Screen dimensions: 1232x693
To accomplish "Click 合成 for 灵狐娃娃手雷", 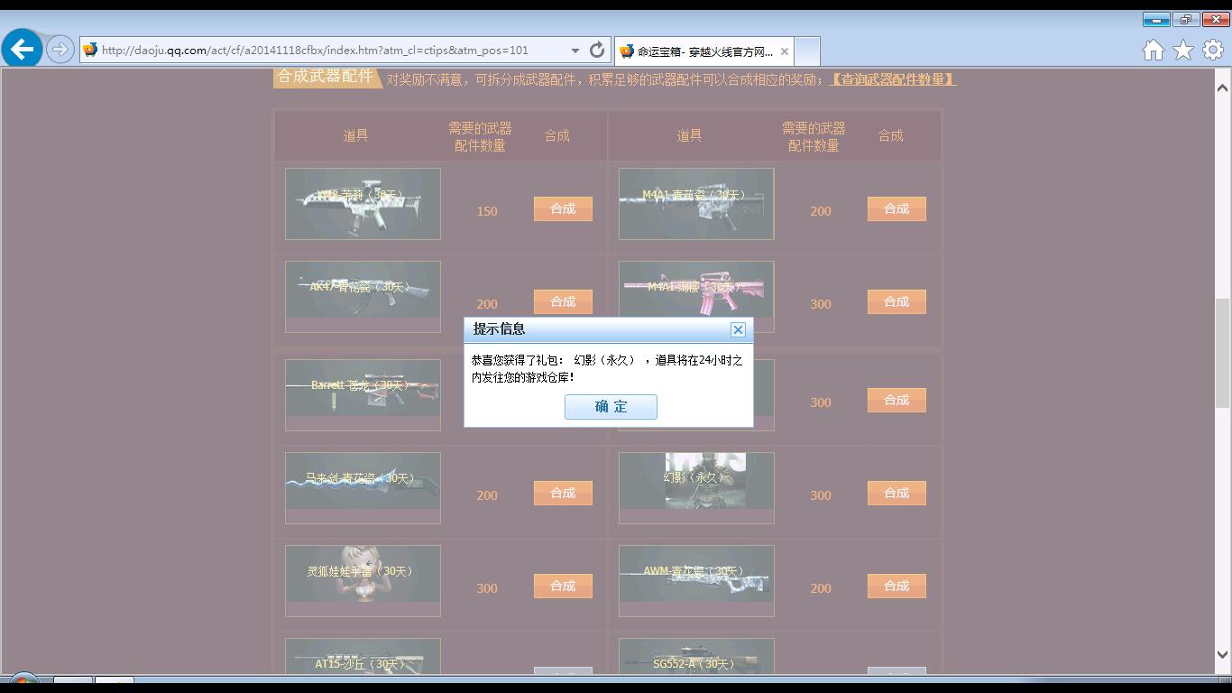I will [563, 586].
